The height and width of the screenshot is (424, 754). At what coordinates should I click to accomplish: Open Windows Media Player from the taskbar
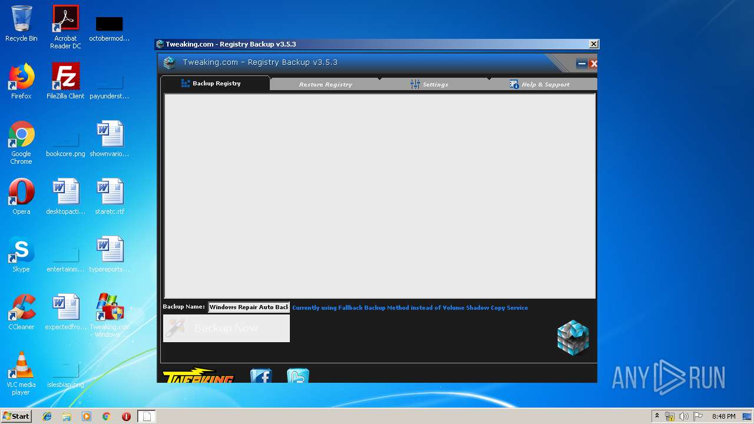click(87, 416)
